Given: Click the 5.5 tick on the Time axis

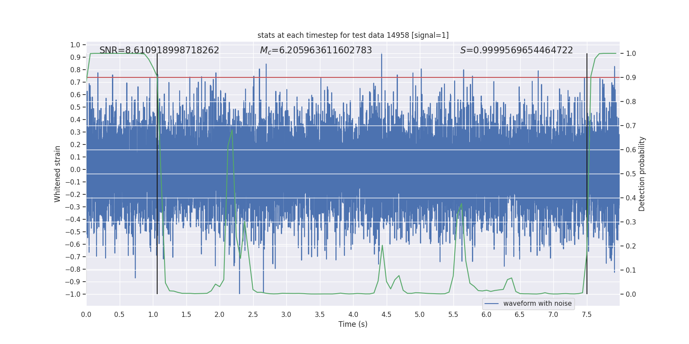Looking at the screenshot, I should point(453,314).
